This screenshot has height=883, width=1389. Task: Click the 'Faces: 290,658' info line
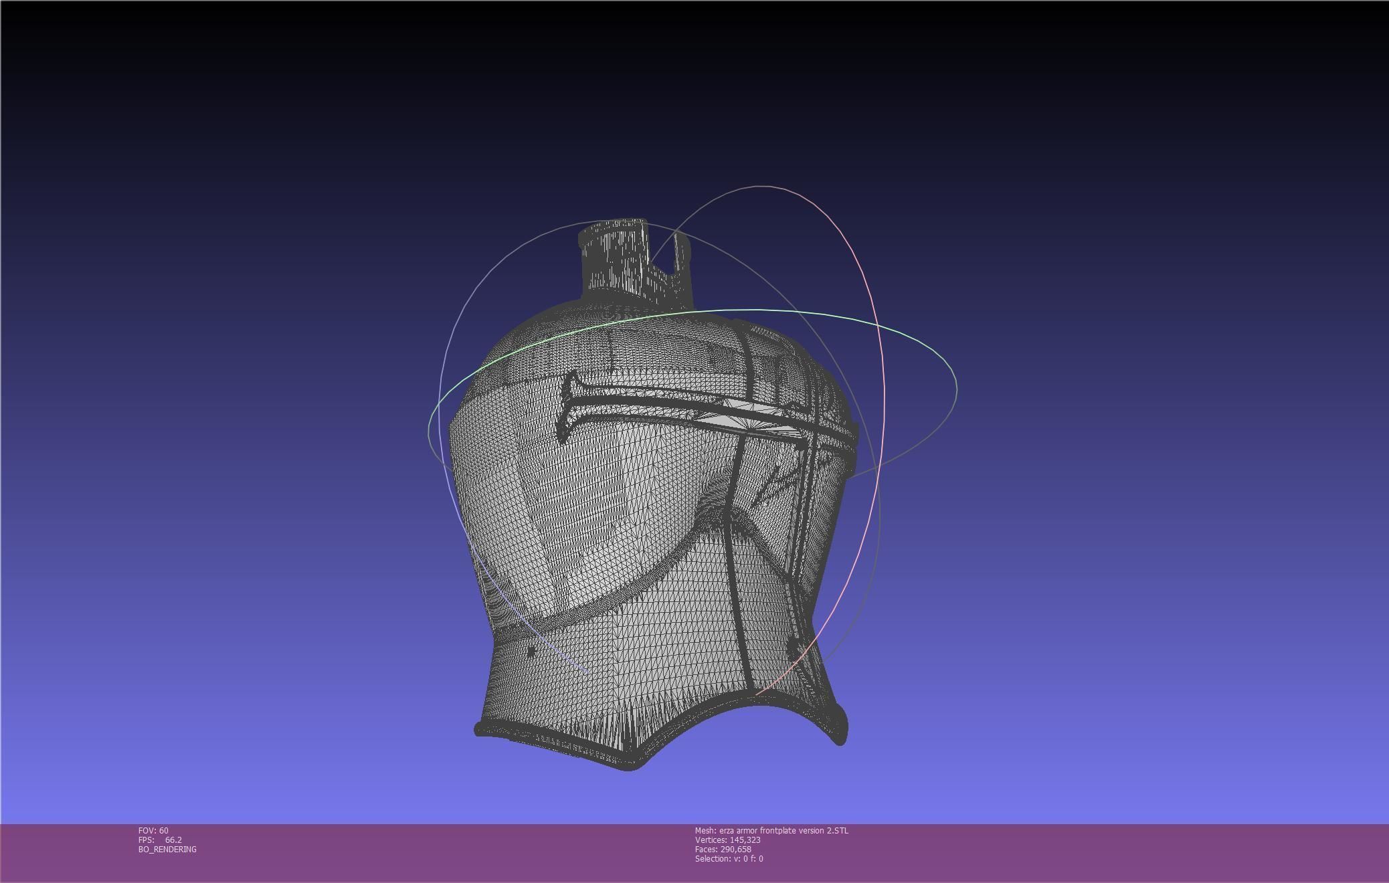click(723, 849)
